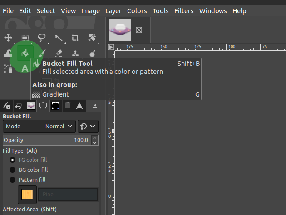The width and height of the screenshot is (286, 215).
Task: Select the Paintbrush tool
Action: coord(42,54)
